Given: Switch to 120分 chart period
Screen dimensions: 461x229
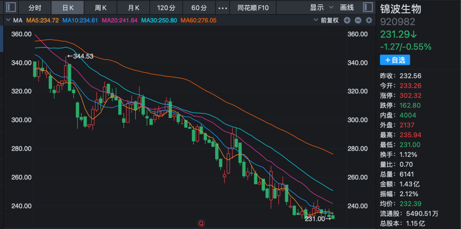Looking at the screenshot, I should coord(166,8).
